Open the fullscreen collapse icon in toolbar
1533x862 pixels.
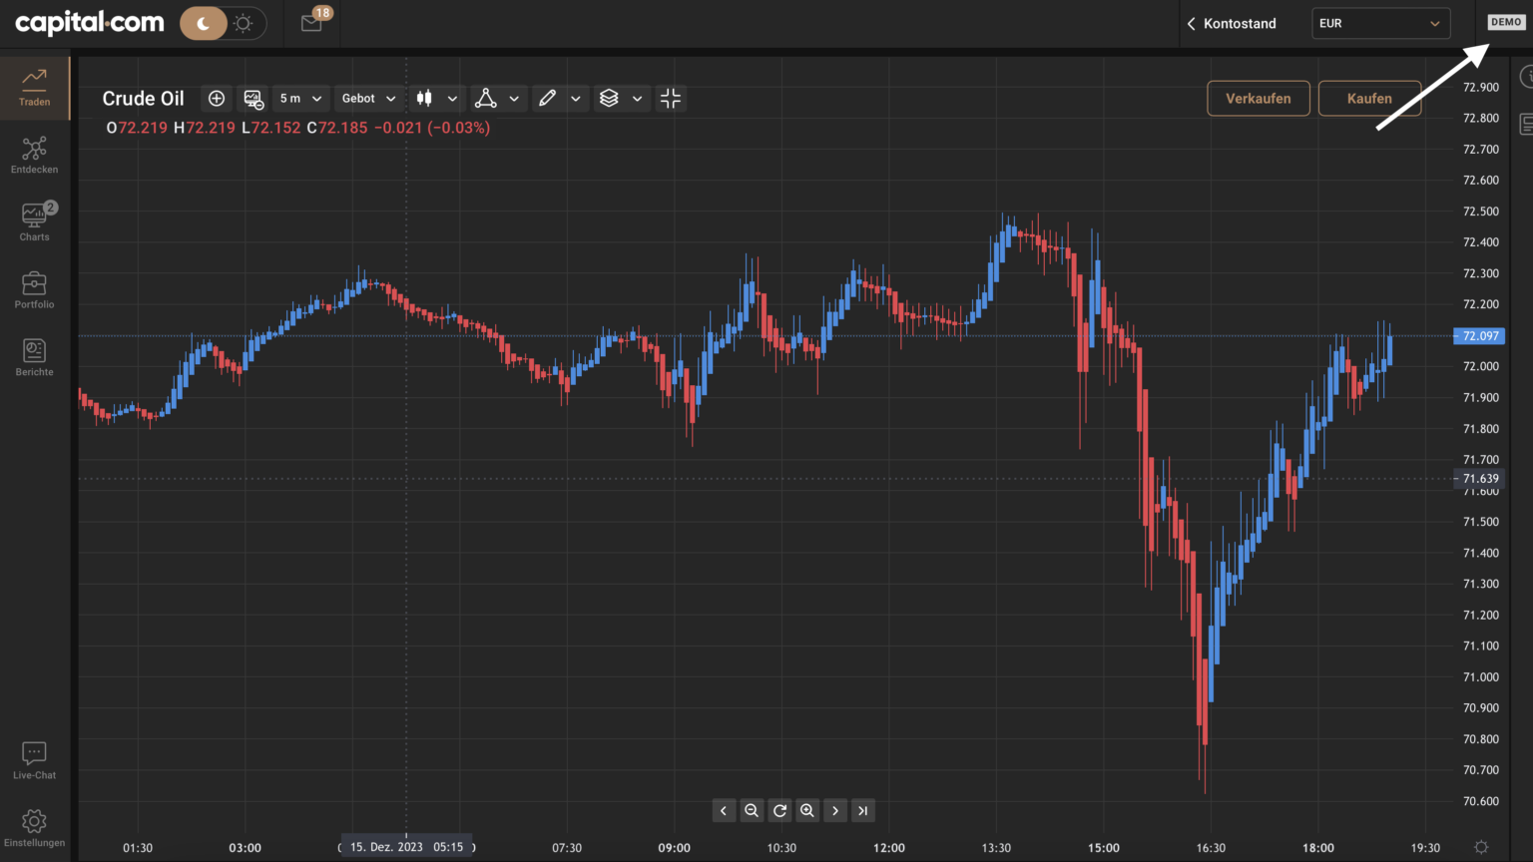point(671,98)
